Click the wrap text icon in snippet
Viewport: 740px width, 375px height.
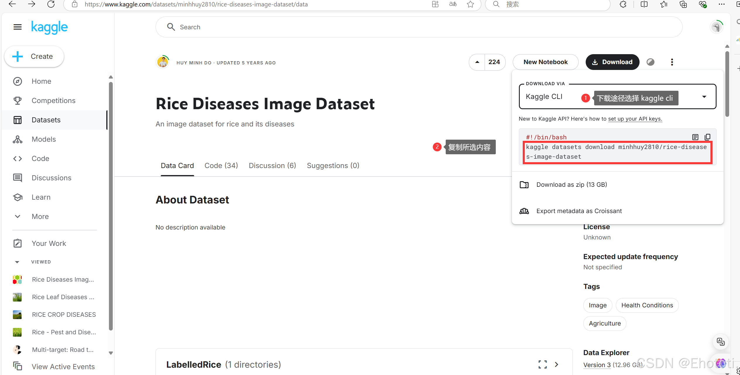pos(695,137)
